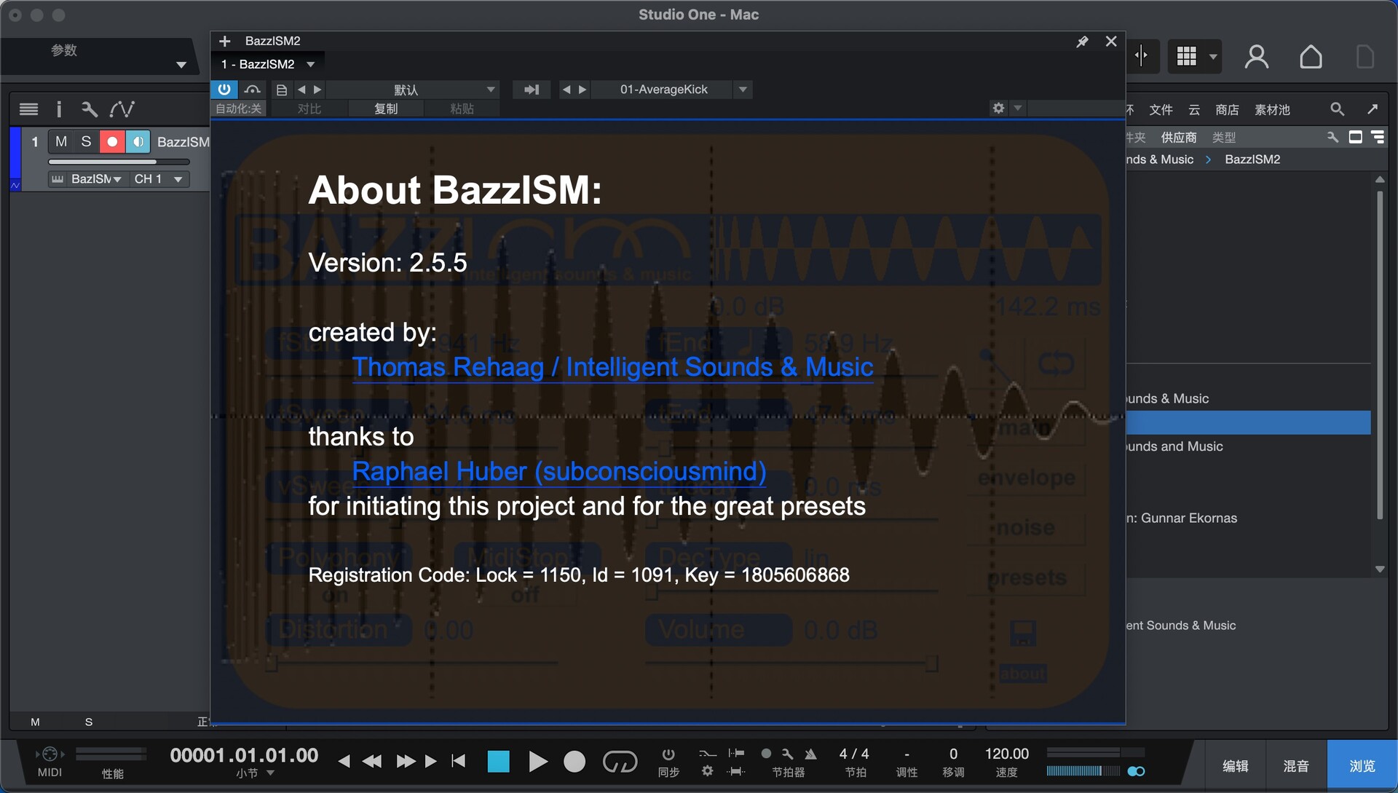Click the track 1 record arm button
This screenshot has height=793, width=1398.
112,141
